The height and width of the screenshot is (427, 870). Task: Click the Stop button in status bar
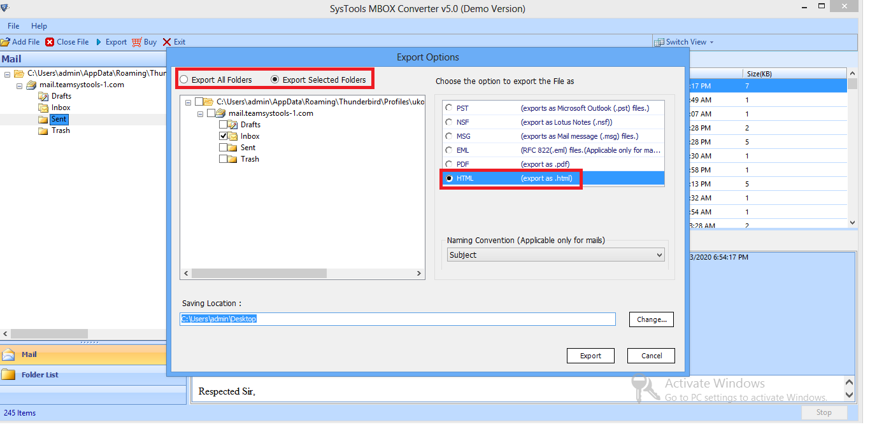[x=824, y=412]
